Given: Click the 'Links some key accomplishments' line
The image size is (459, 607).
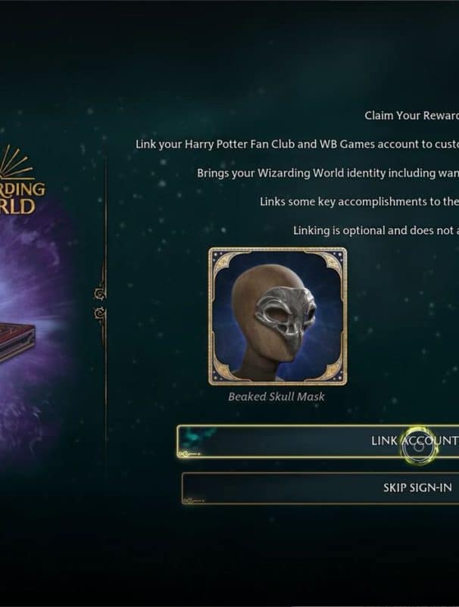Looking at the screenshot, I should [359, 201].
